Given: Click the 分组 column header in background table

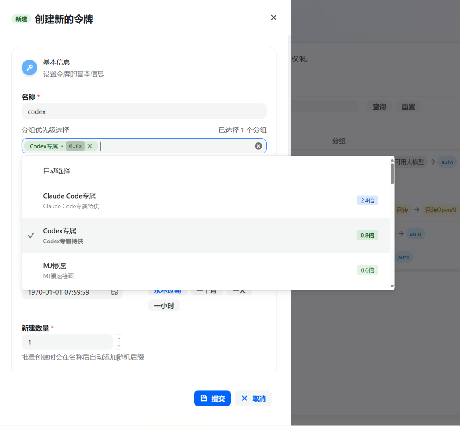Looking at the screenshot, I should pyautogui.click(x=339, y=141).
